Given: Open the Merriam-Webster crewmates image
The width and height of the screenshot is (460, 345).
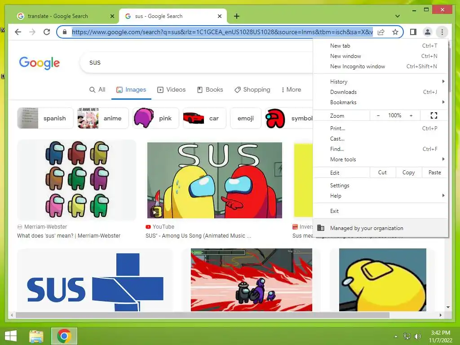Looking at the screenshot, I should (76, 180).
